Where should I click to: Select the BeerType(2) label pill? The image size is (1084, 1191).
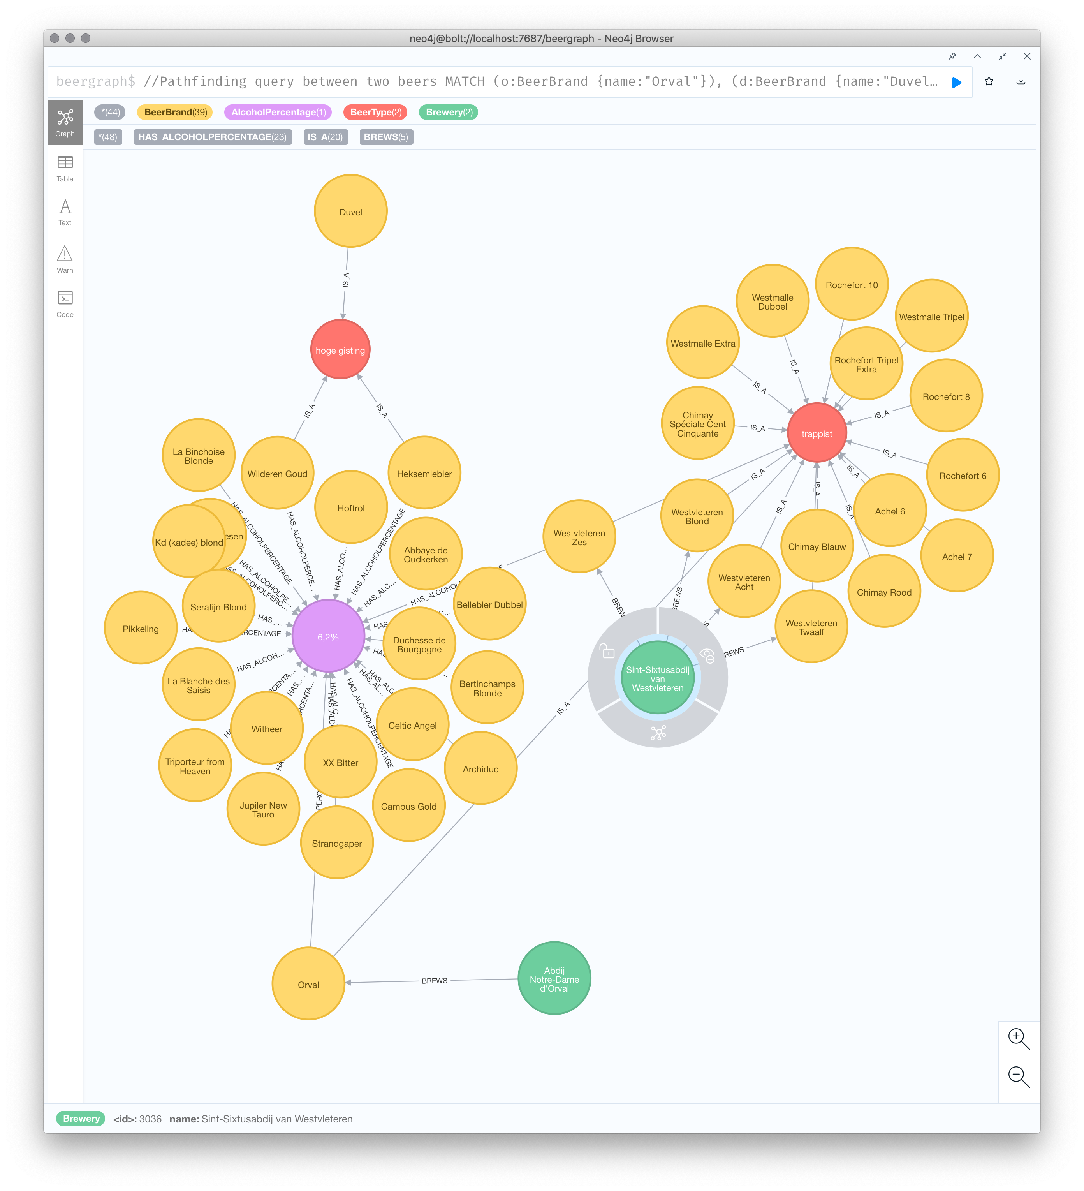tap(375, 112)
